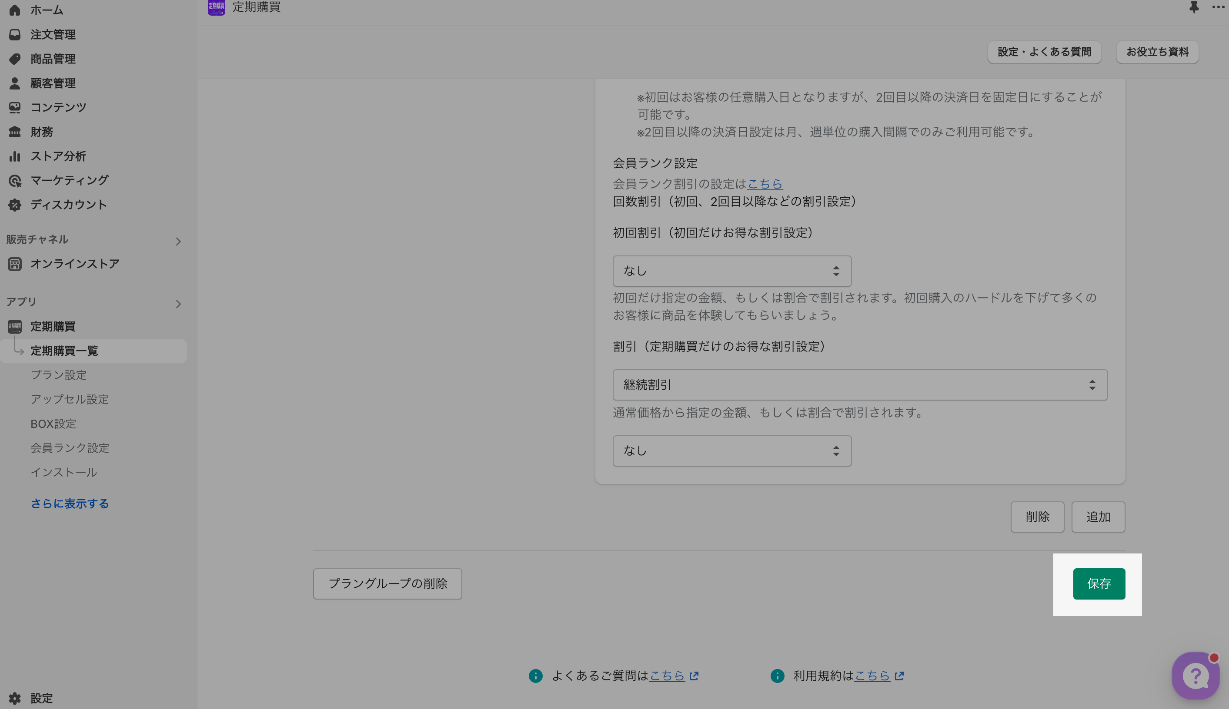
Task: Click the 商品管理 tag icon
Action: pyautogui.click(x=15, y=59)
